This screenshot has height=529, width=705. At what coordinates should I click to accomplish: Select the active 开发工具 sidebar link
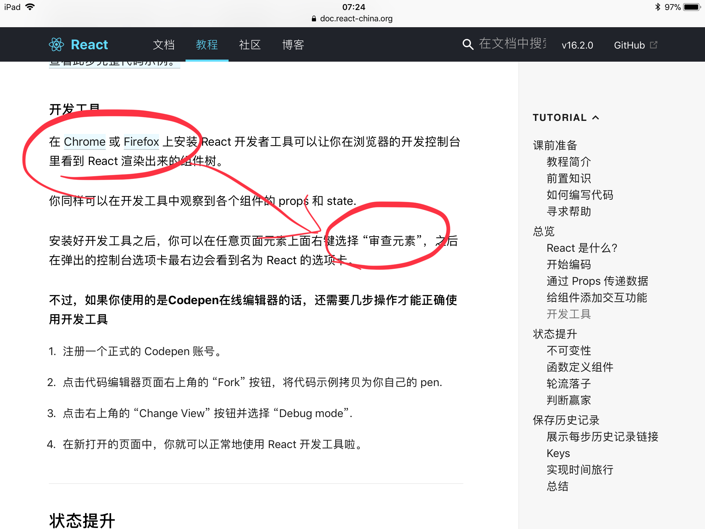569,314
